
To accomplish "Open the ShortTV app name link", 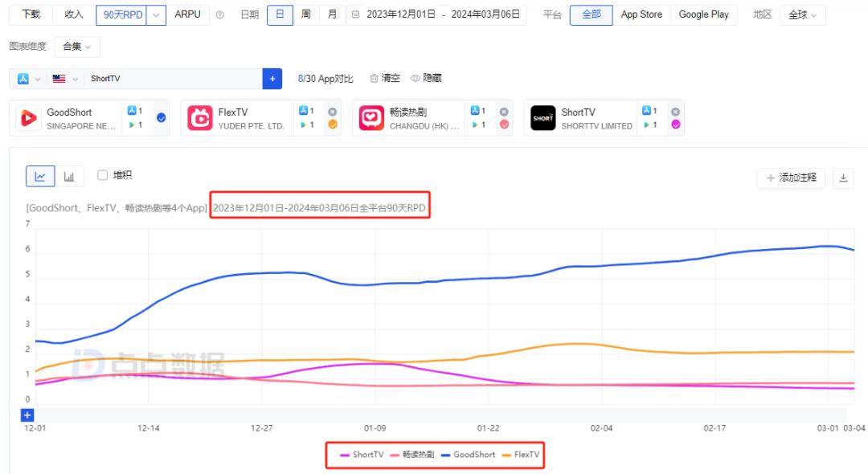I will point(579,112).
